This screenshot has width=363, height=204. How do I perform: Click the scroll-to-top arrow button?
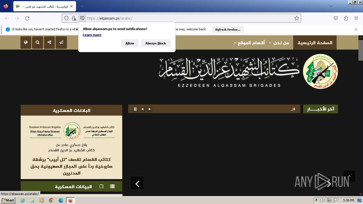click(x=349, y=176)
